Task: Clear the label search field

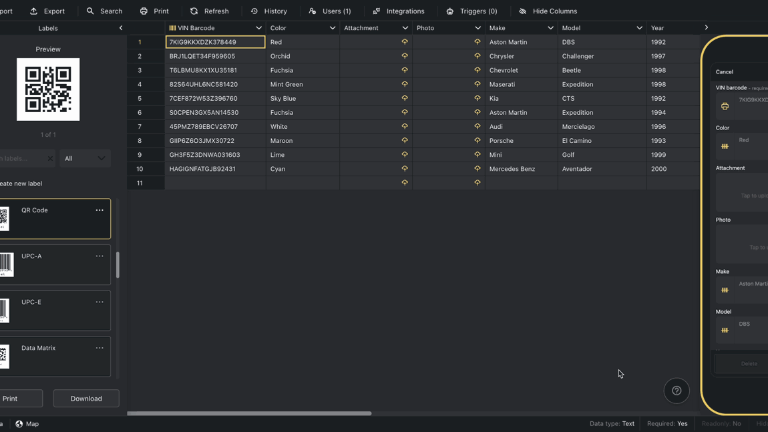Action: click(50, 159)
